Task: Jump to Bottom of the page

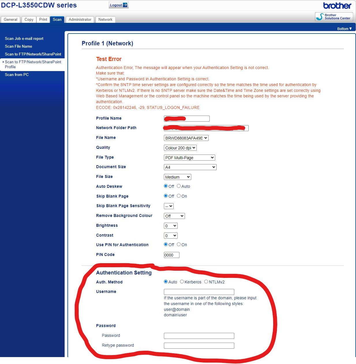Action: 344,29
